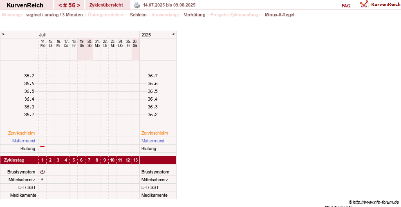This screenshot has width=401, height=207.
Task: Click the left Blutung row label
Action: 28,148
